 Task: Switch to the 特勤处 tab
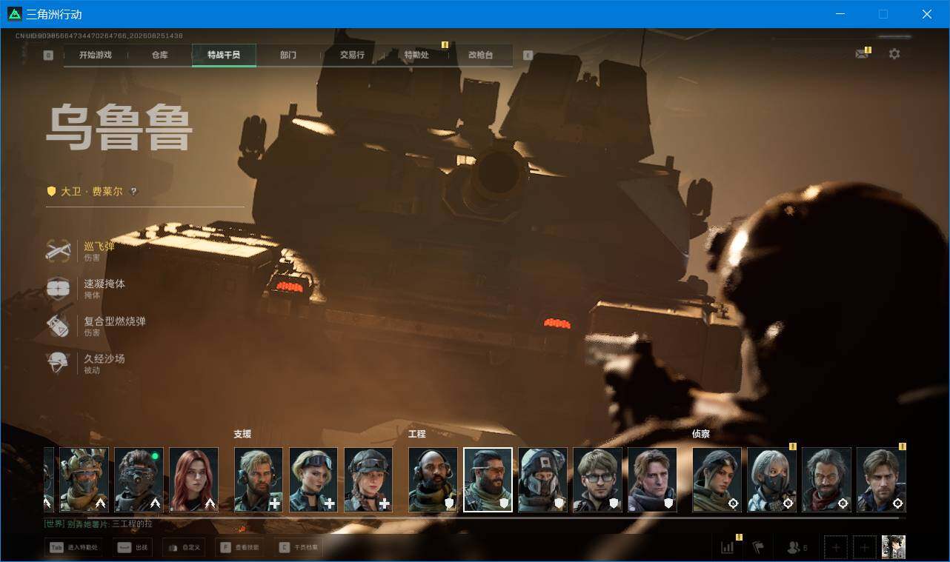(416, 55)
